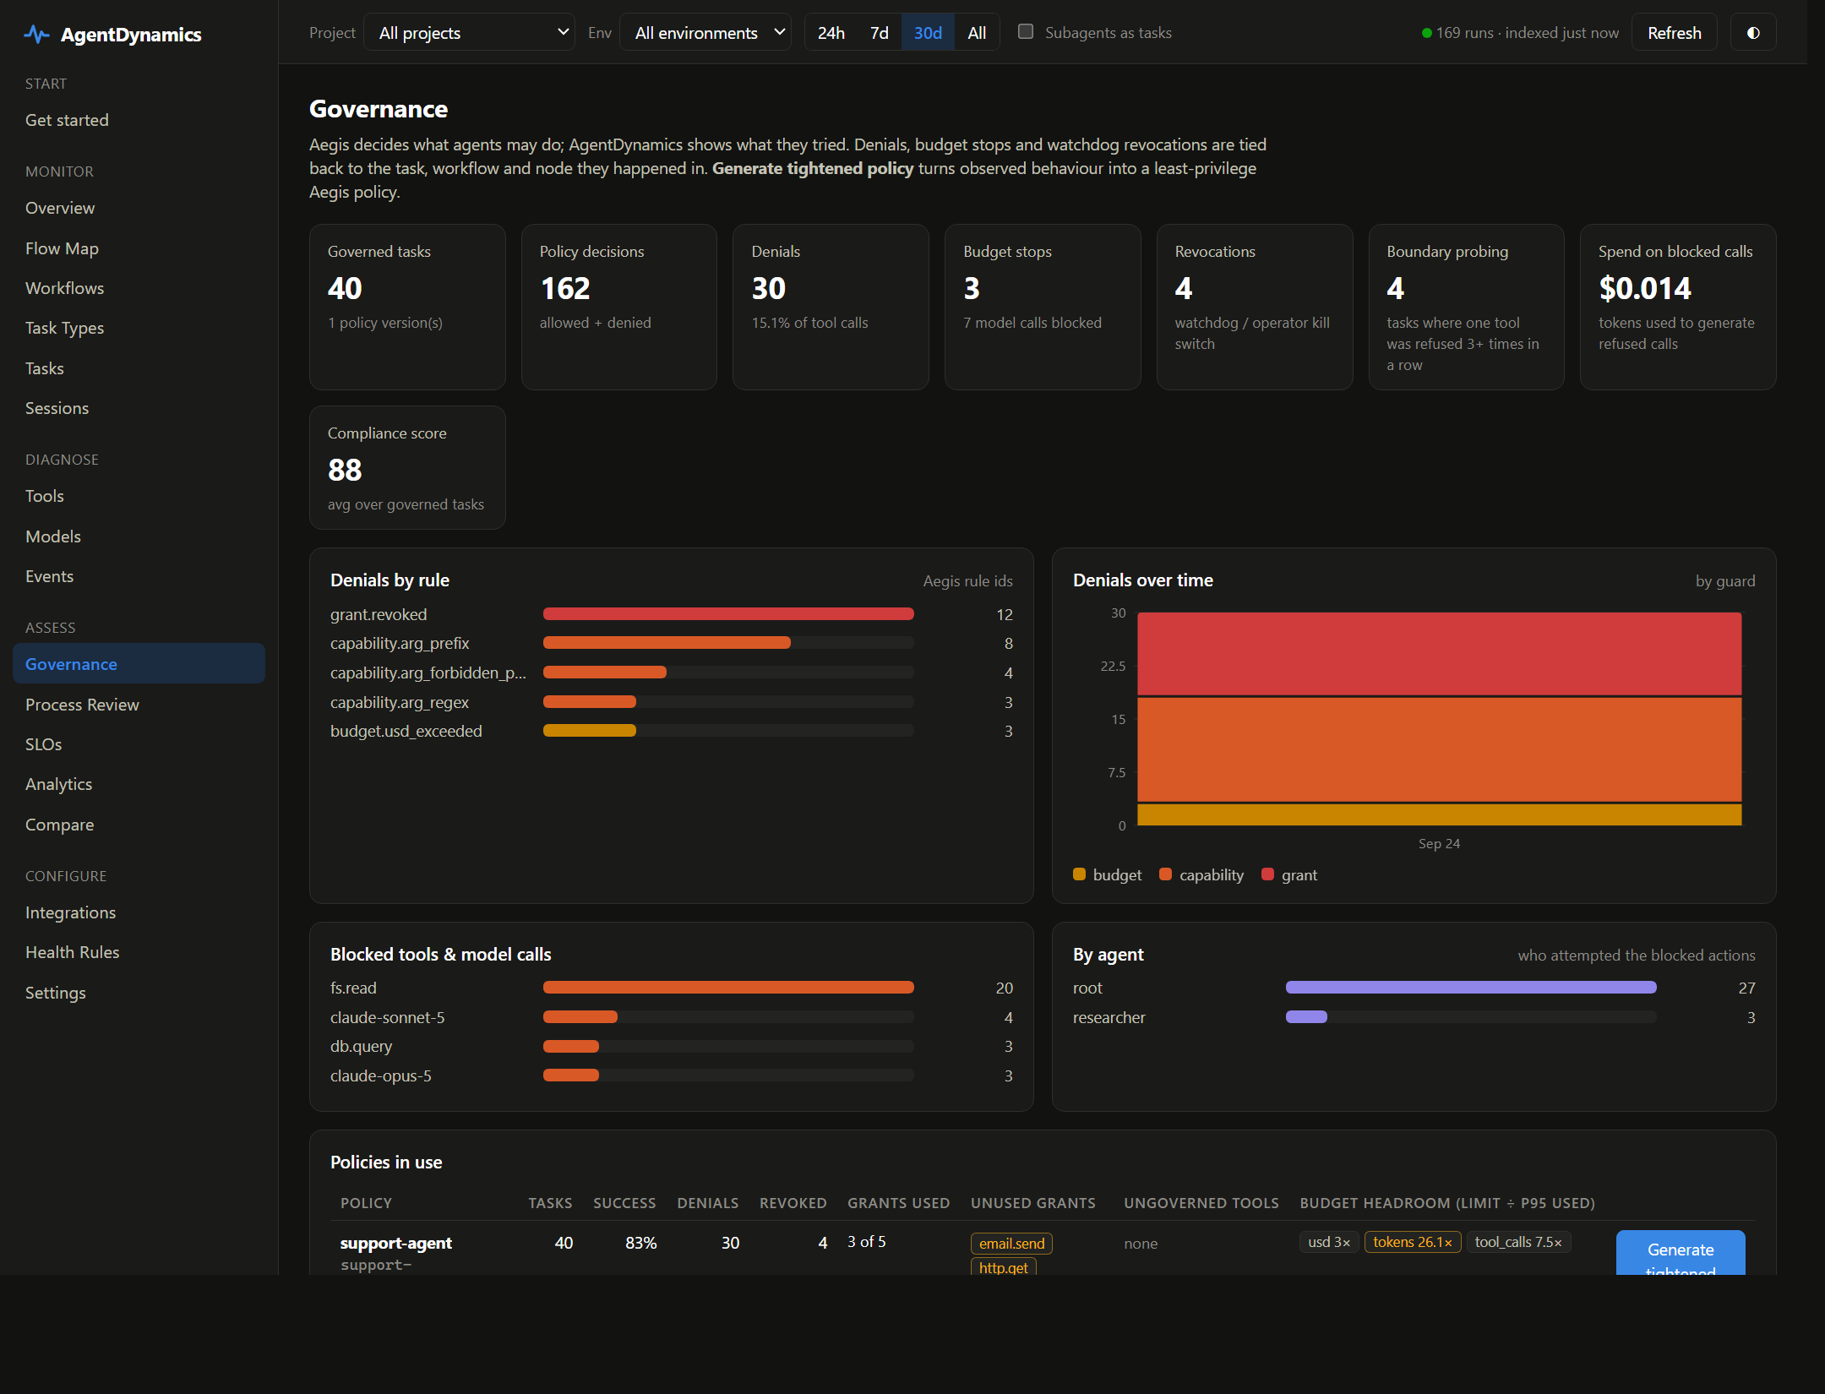Click the capability legend swatch
Viewport: 1825px width, 1394px height.
1165,874
